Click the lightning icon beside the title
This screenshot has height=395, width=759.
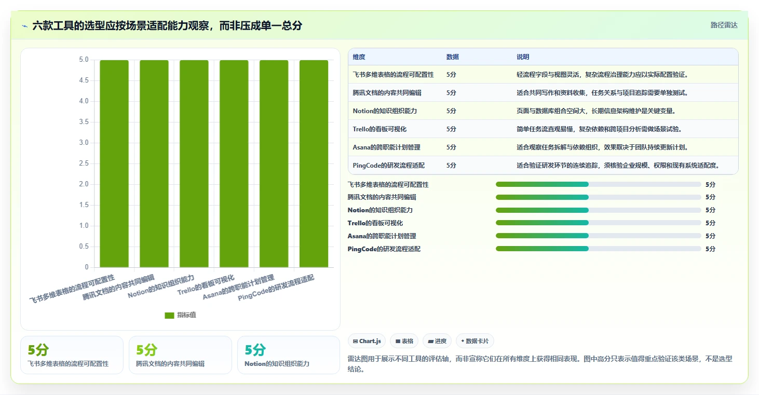[24, 25]
